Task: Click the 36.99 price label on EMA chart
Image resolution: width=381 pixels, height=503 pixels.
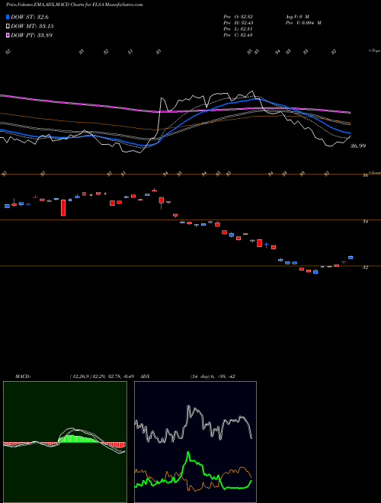Action: (x=358, y=146)
